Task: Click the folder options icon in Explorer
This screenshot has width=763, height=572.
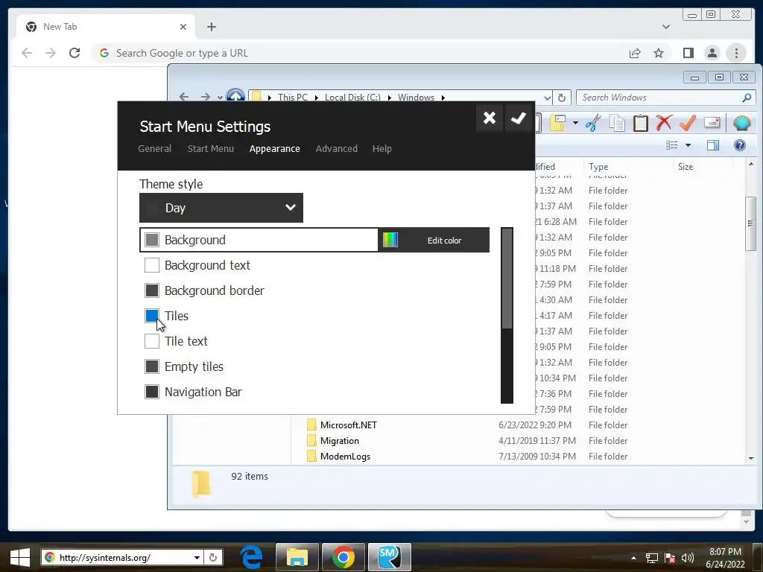Action: pos(557,123)
